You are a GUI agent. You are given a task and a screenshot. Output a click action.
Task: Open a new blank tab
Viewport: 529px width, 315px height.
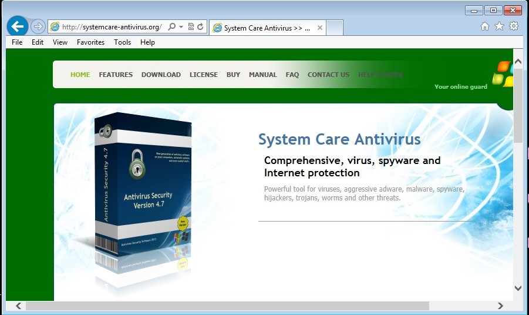(x=335, y=28)
